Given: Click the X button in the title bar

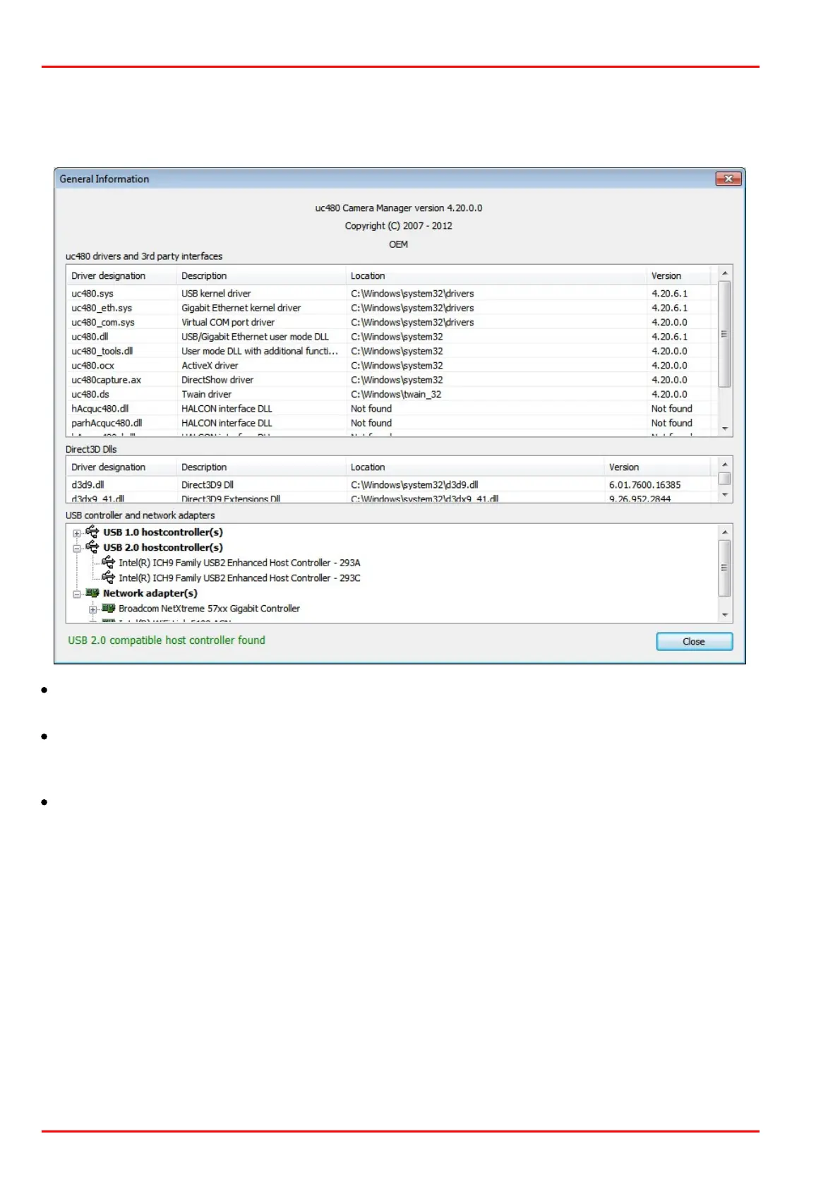Looking at the screenshot, I should 728,179.
